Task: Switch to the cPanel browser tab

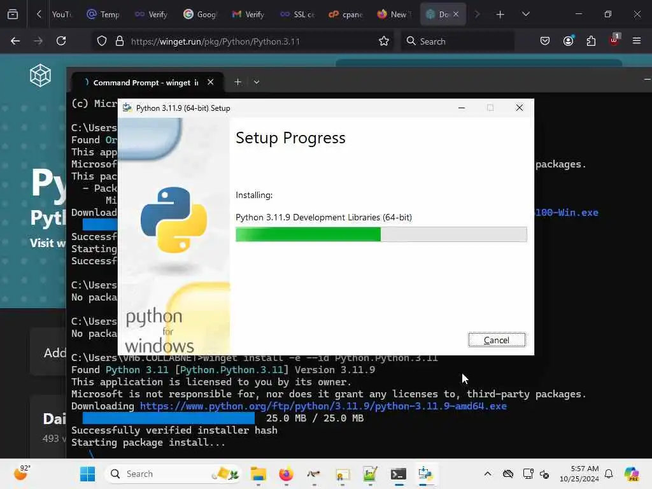Action: [x=345, y=15]
